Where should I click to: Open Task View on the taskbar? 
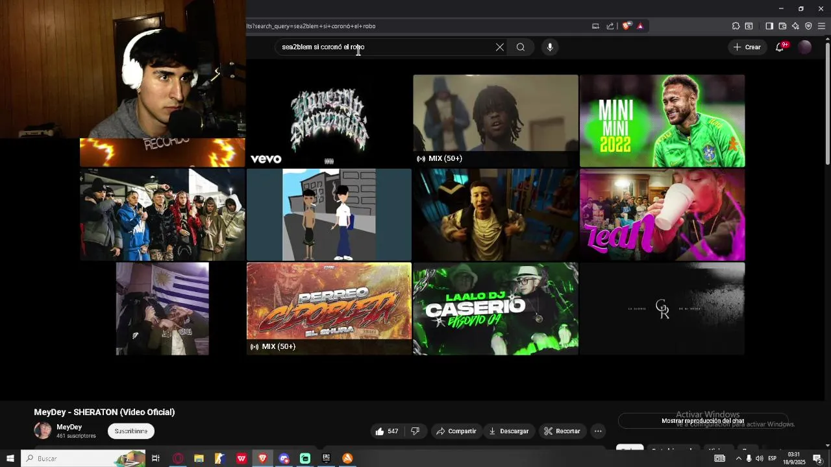pos(156,459)
